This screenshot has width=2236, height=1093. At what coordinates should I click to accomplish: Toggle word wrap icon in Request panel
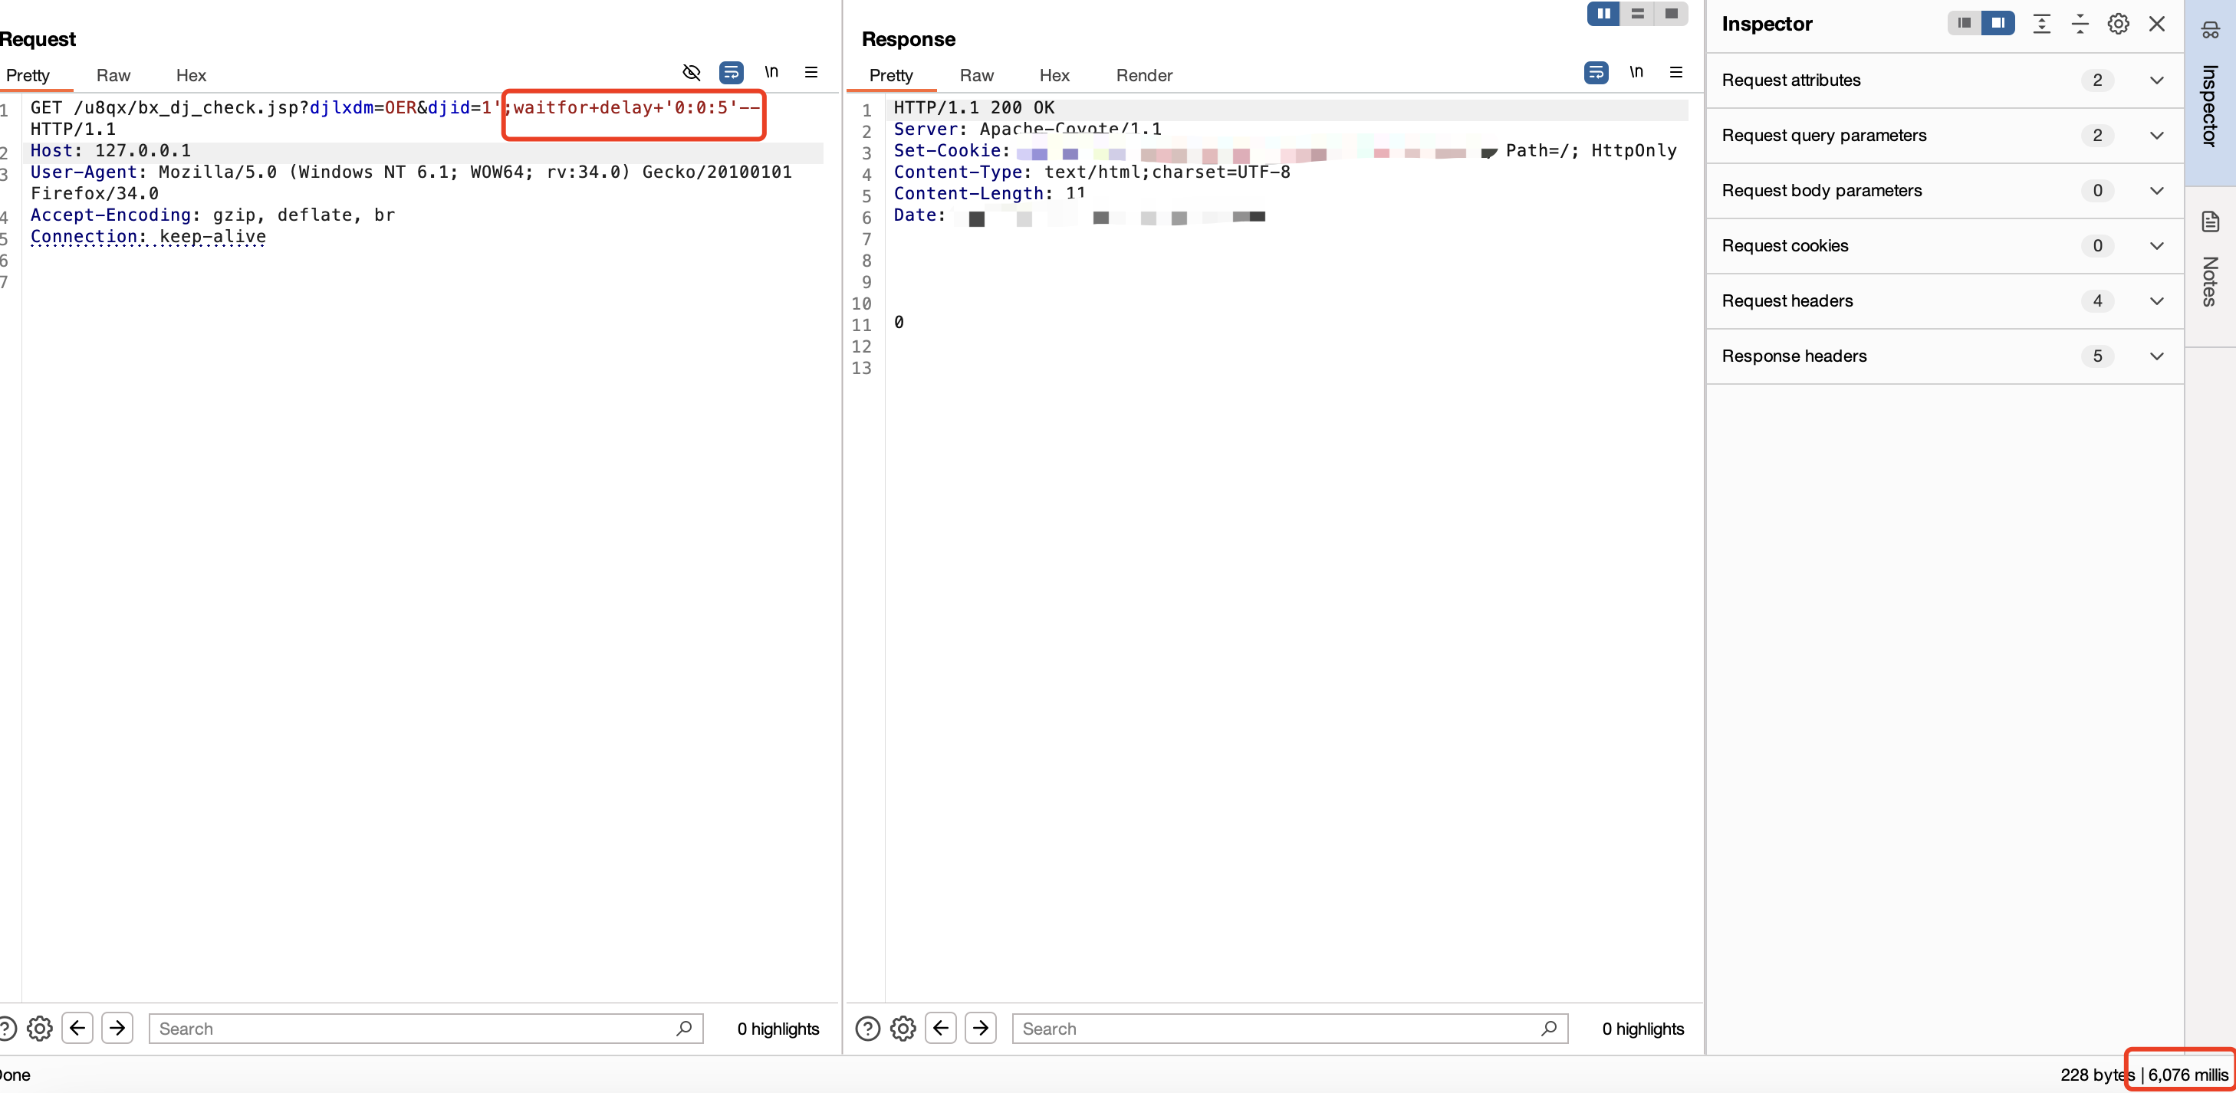(x=731, y=72)
